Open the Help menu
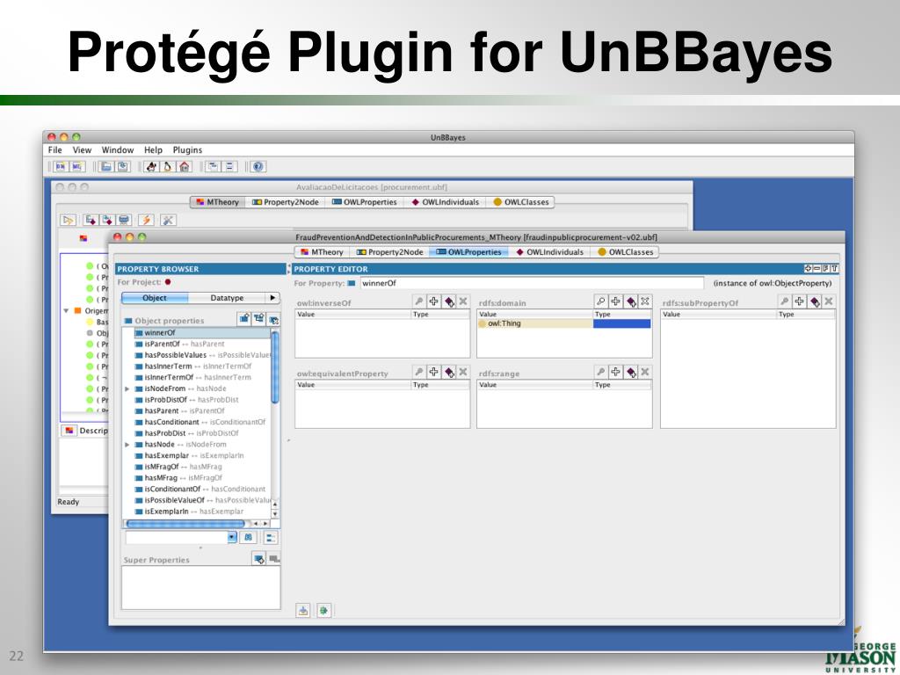This screenshot has height=675, width=900. click(153, 149)
